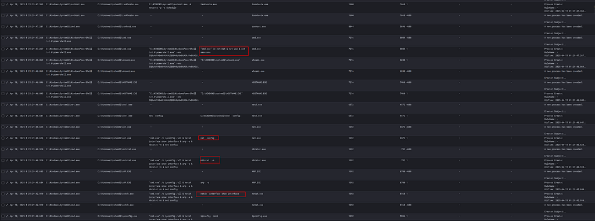This screenshot has width=595, height=221.
Task: Expand the 21:29:45.685 ARP.EXE row
Action: point(7,171)
